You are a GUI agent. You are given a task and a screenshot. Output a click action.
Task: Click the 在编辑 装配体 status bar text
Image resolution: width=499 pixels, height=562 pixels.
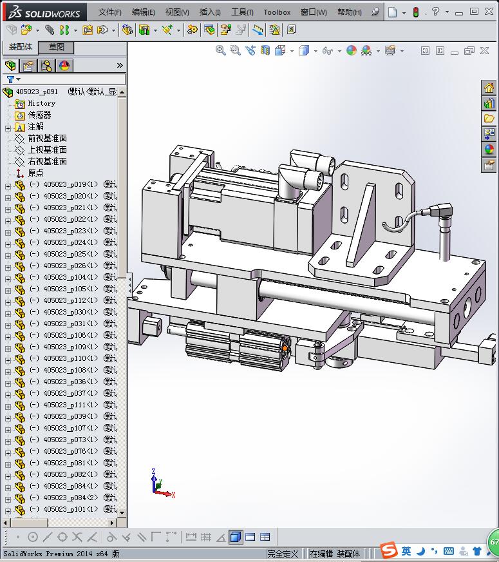point(334,554)
